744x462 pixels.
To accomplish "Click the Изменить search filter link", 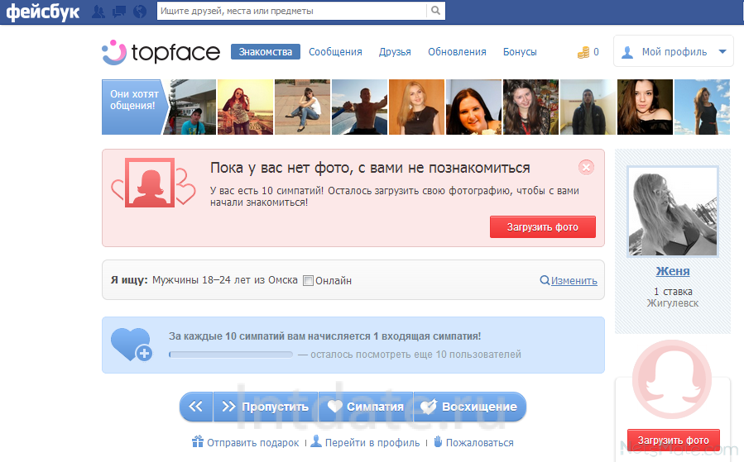I will tap(574, 280).
